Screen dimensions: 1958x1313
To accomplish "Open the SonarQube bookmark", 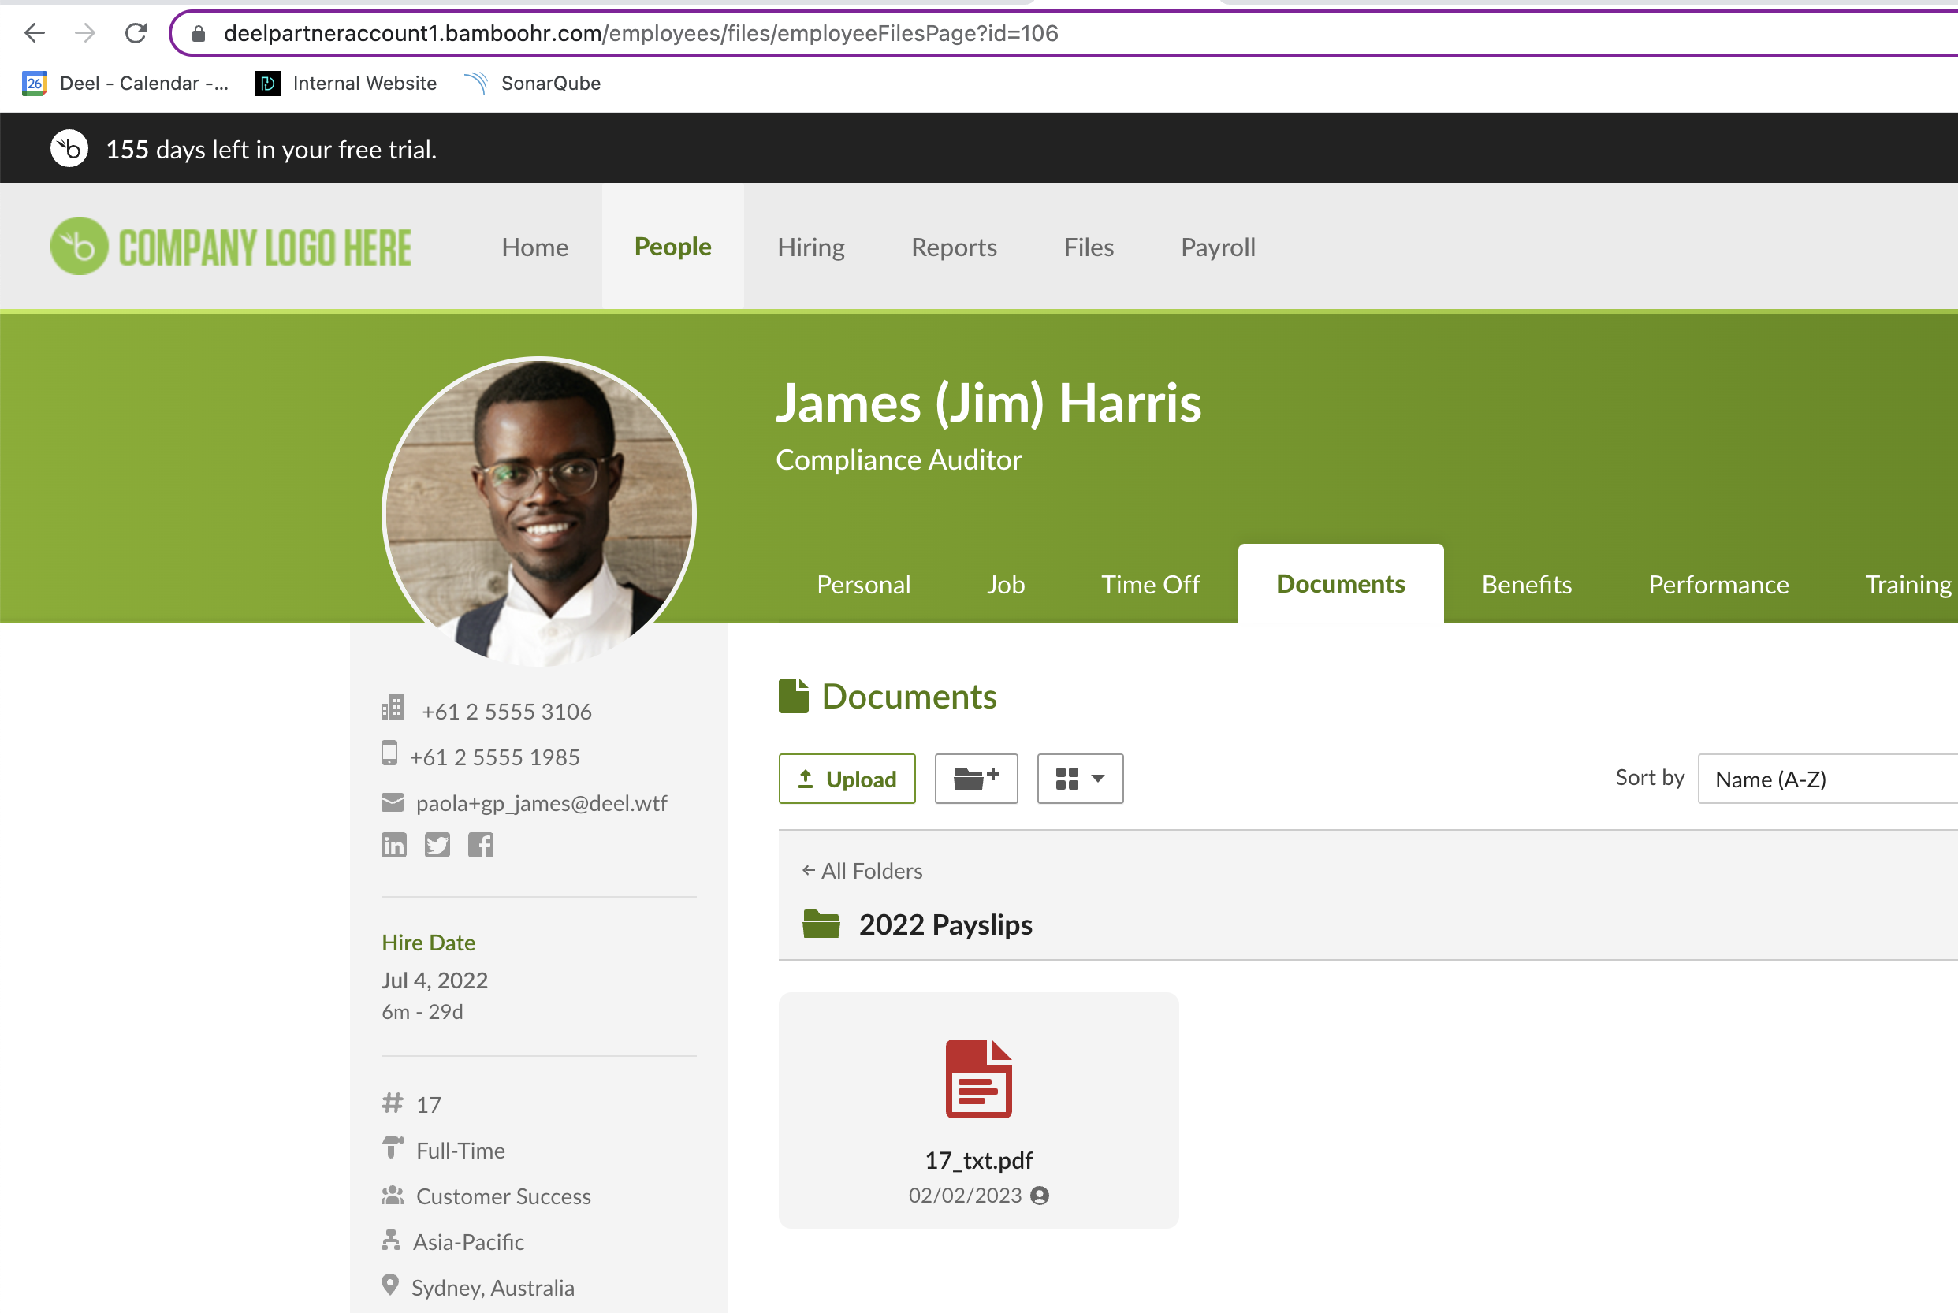I will 533,83.
